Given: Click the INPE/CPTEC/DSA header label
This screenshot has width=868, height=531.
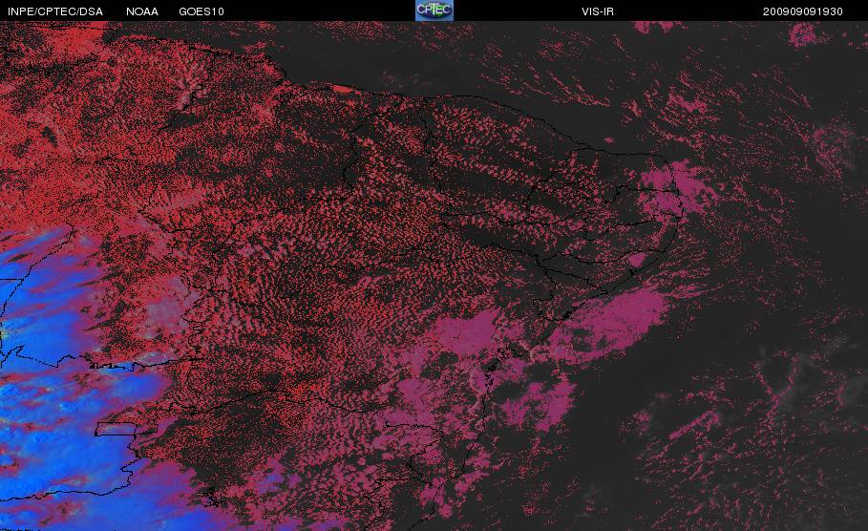Looking at the screenshot, I should [x=55, y=11].
